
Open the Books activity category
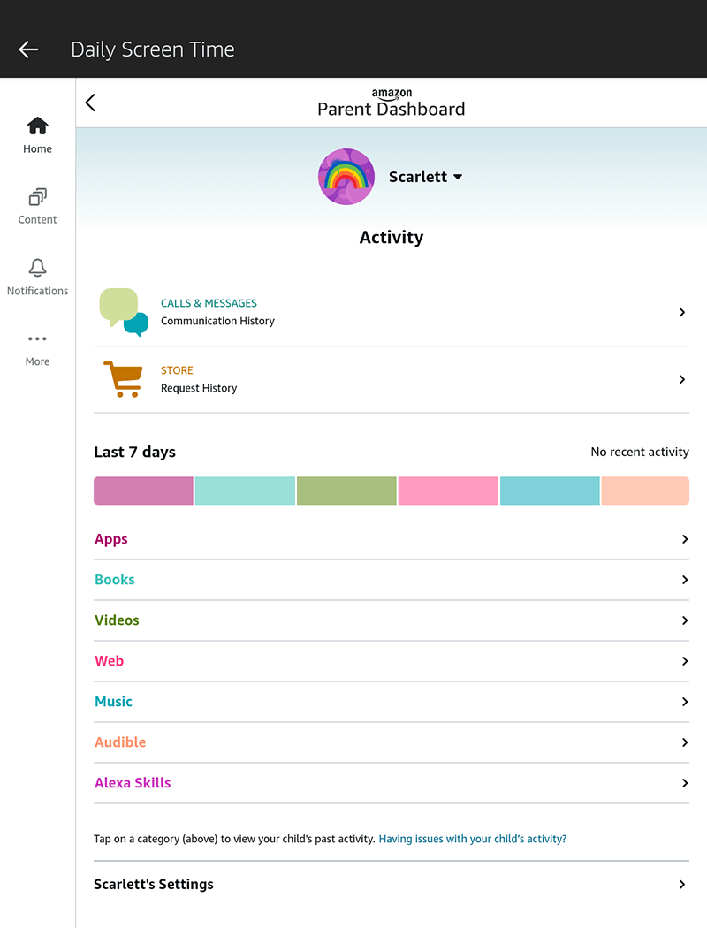[x=115, y=580]
